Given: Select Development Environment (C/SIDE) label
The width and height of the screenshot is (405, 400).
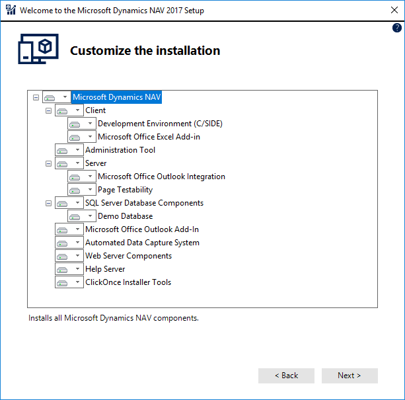Looking at the screenshot, I should tap(160, 124).
